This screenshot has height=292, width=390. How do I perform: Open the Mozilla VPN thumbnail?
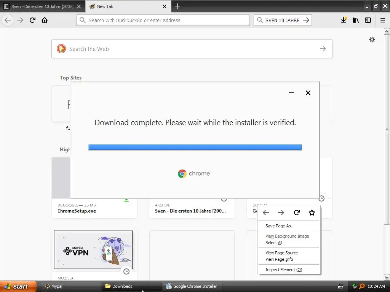(93, 250)
